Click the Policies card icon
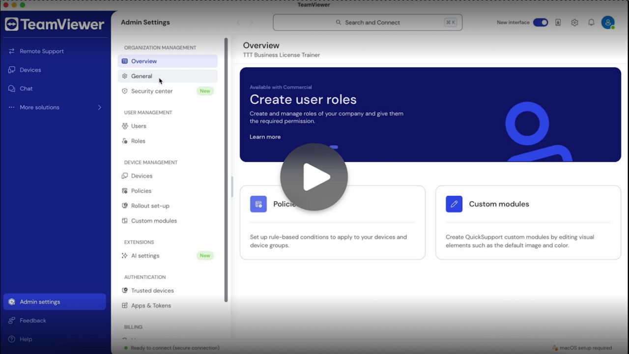 pos(258,204)
